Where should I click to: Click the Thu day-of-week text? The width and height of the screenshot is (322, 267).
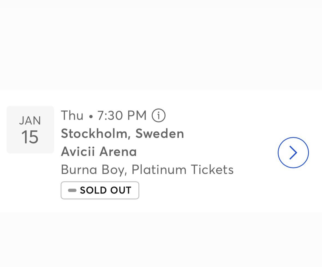pos(72,115)
